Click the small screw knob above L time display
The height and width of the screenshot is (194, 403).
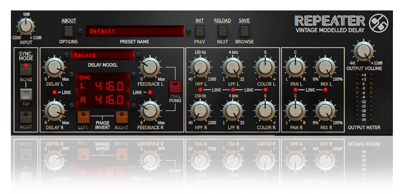pyautogui.click(x=72, y=74)
